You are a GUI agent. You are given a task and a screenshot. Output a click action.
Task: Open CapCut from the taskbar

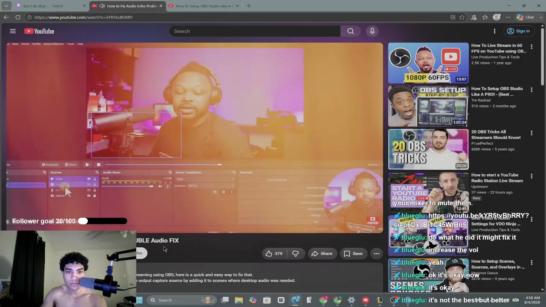coord(281,300)
